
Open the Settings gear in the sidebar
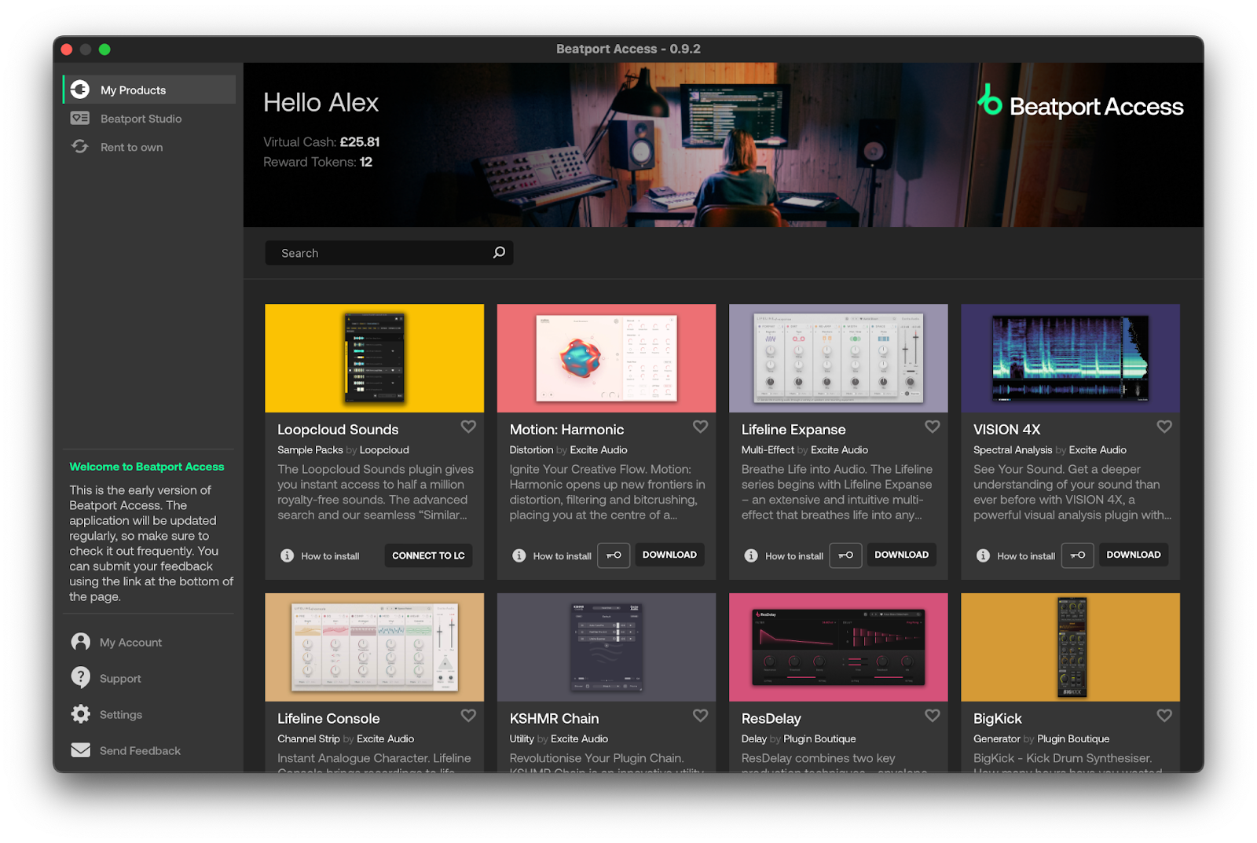[80, 714]
